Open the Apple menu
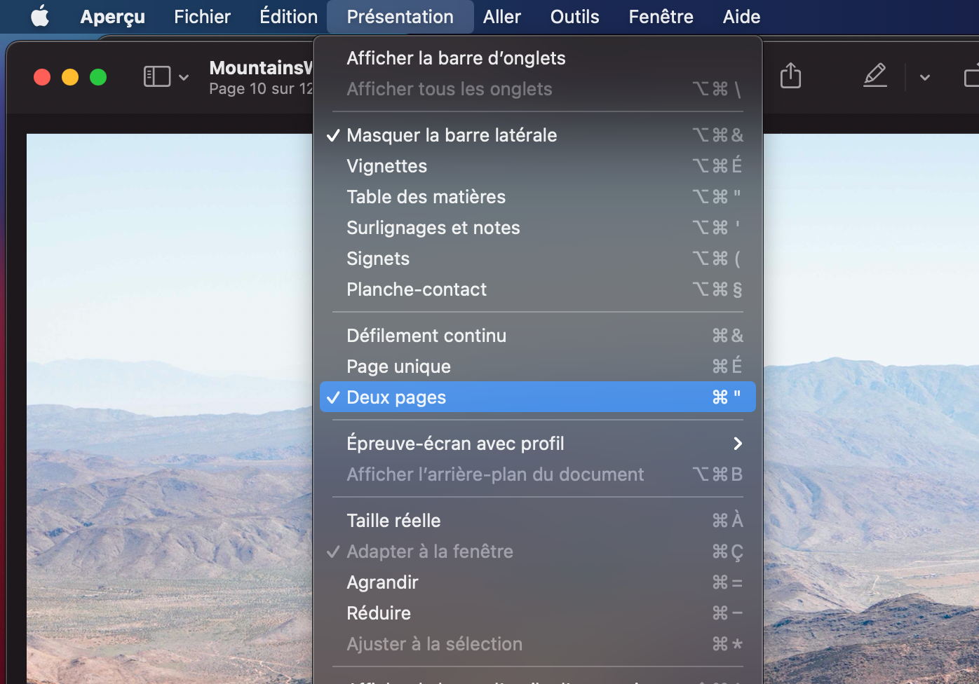This screenshot has height=684, width=979. point(40,16)
